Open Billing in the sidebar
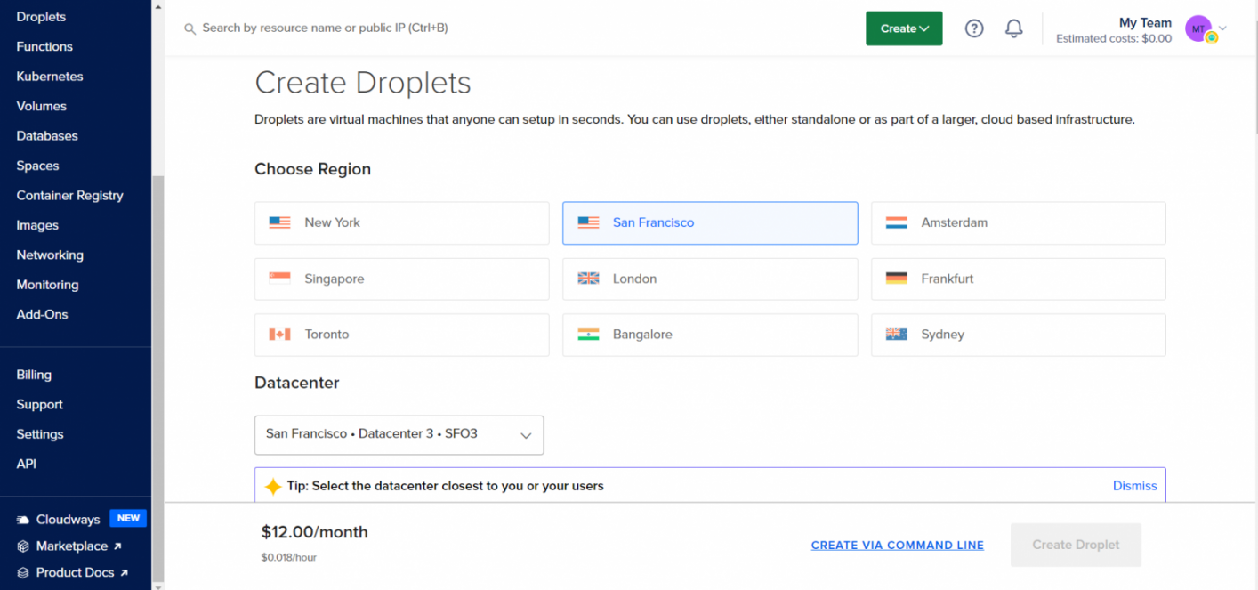The width and height of the screenshot is (1258, 590). 34,375
